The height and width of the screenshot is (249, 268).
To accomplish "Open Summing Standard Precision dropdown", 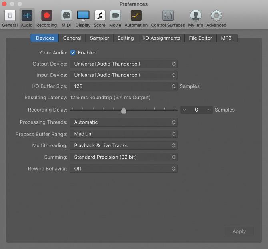I will click(x=124, y=157).
